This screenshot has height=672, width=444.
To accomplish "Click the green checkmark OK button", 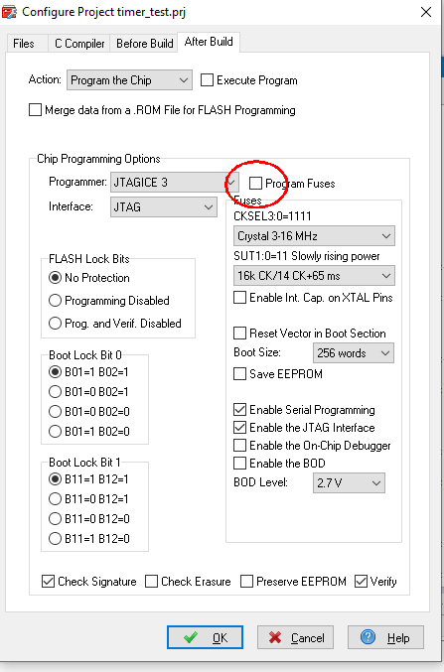I will (x=205, y=637).
